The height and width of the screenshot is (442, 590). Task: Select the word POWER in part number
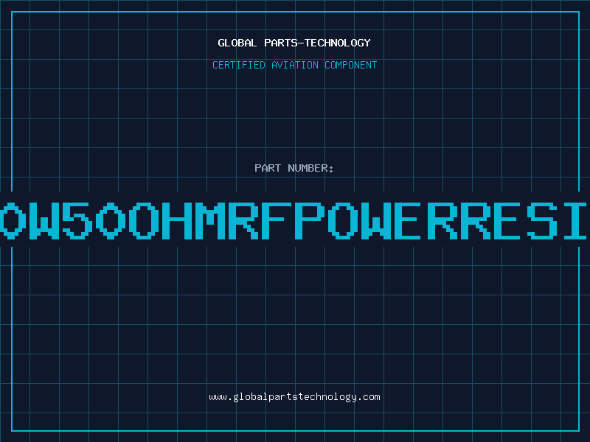point(375,220)
